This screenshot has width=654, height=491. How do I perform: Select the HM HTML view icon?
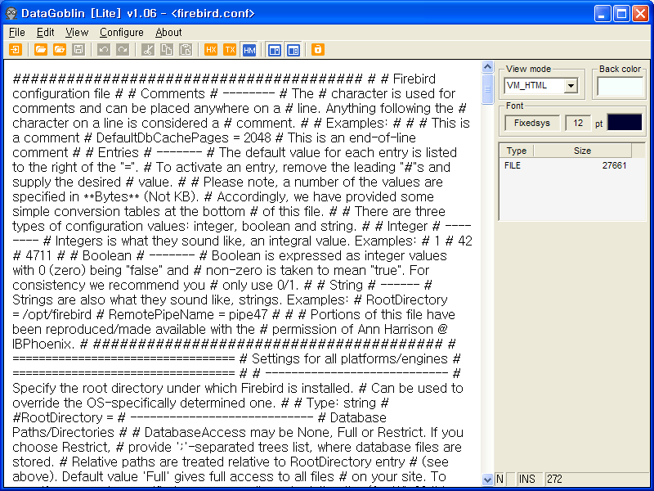(x=249, y=50)
